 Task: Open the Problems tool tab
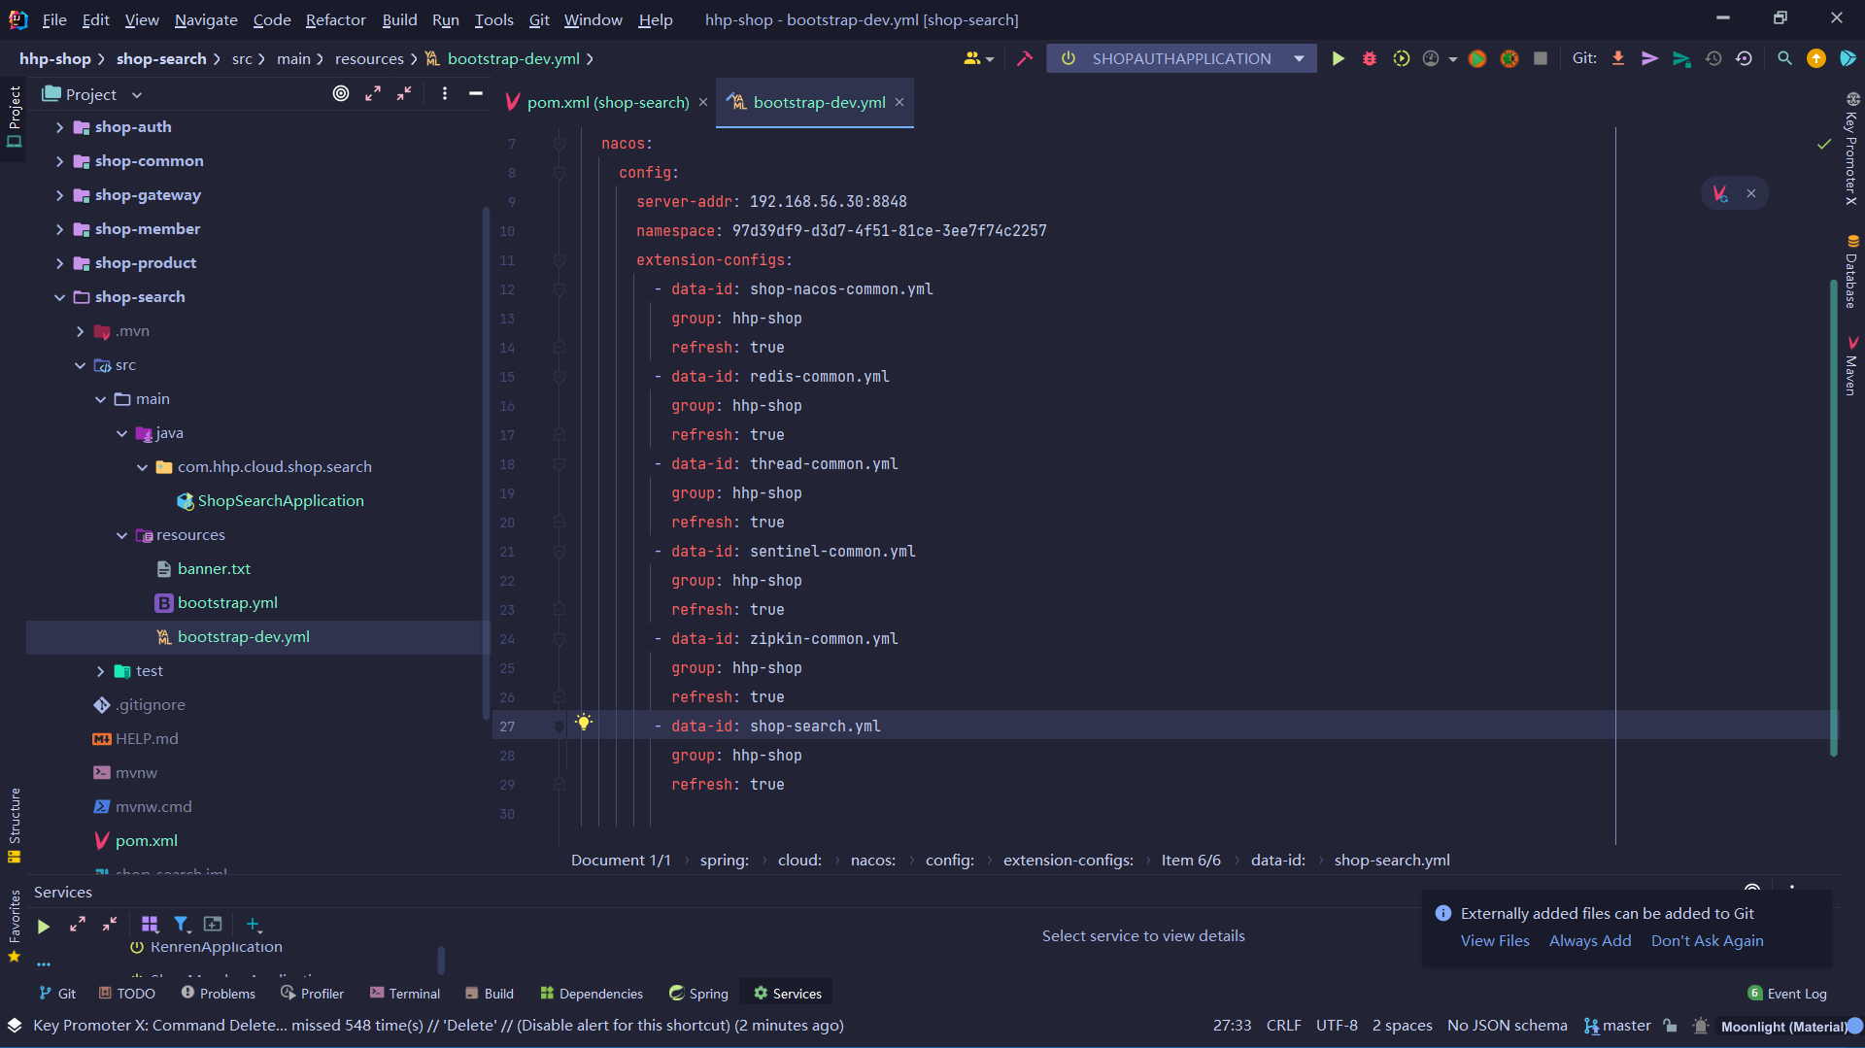coord(219,993)
